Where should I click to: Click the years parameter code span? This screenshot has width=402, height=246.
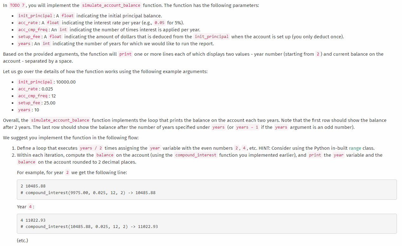(x=24, y=43)
